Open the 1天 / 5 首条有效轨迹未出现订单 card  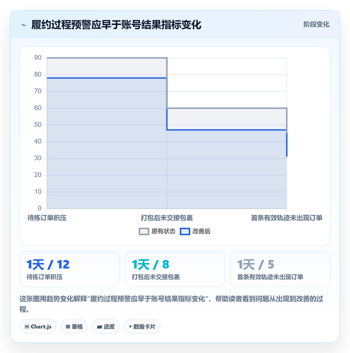point(280,269)
